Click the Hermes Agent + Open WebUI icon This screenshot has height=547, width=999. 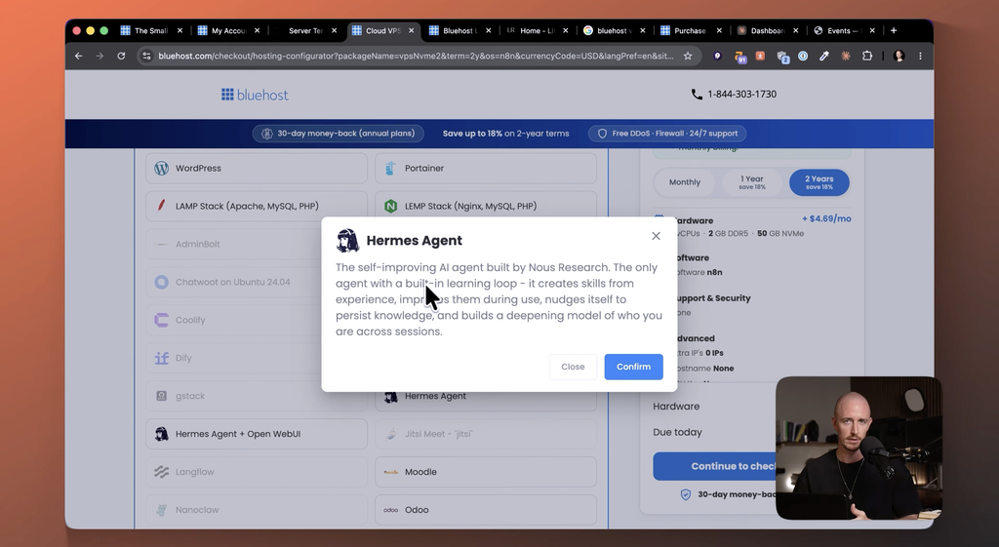click(162, 434)
